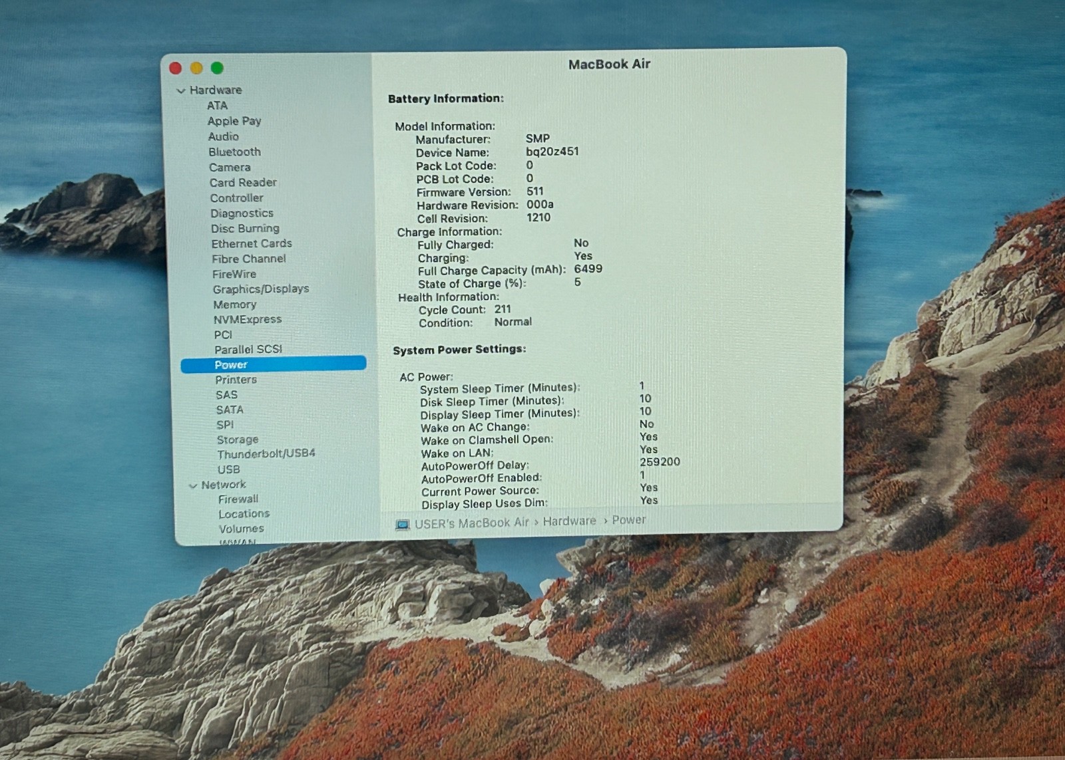Select Diagnostics in the sidebar
Viewport: 1065px width, 760px height.
tap(242, 213)
